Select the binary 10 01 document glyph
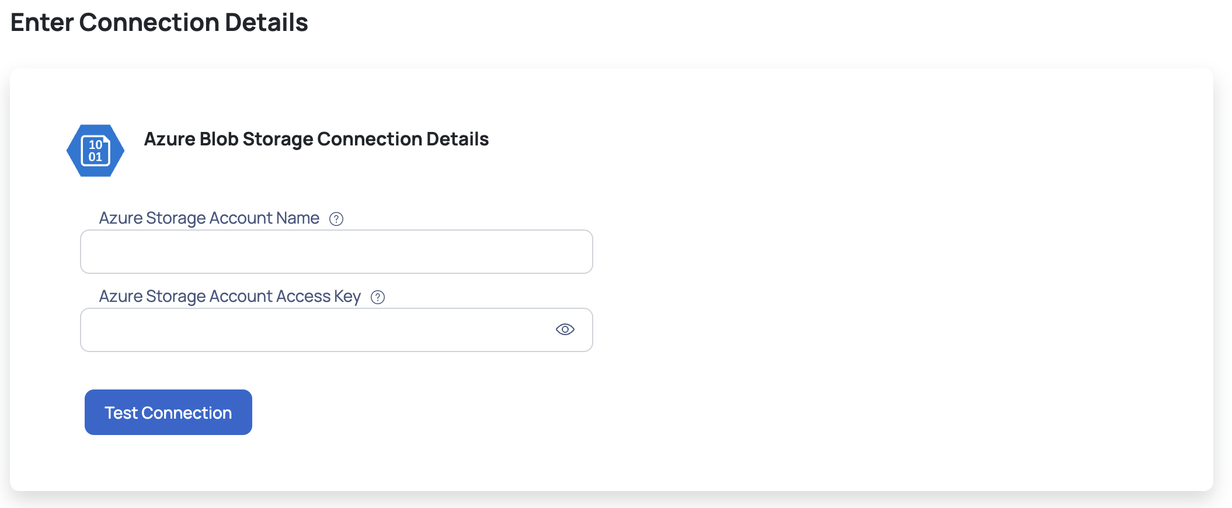 pos(95,151)
